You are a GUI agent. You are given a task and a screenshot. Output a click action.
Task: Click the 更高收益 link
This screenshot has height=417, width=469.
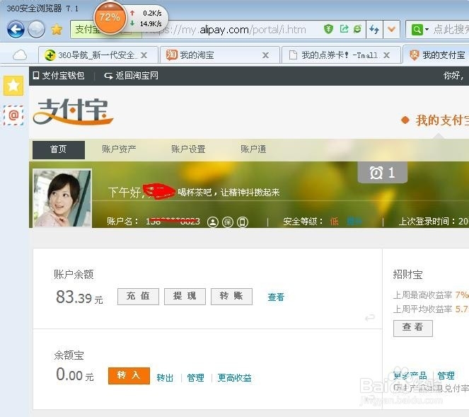(235, 378)
